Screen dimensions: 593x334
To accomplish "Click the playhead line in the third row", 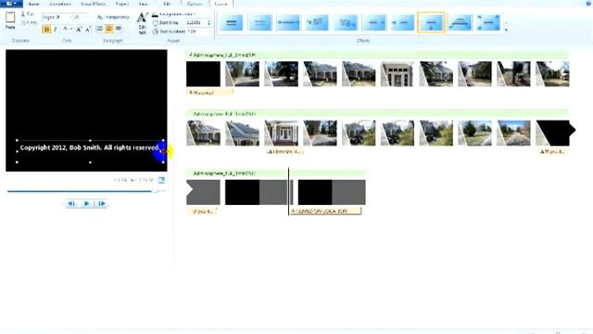I will tap(288, 192).
